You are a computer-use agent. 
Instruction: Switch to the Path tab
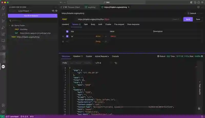[86, 24]
